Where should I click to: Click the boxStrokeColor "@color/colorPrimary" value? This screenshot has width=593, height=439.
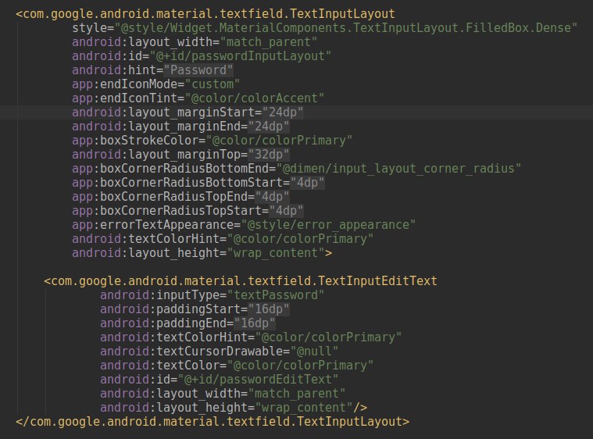click(x=279, y=141)
